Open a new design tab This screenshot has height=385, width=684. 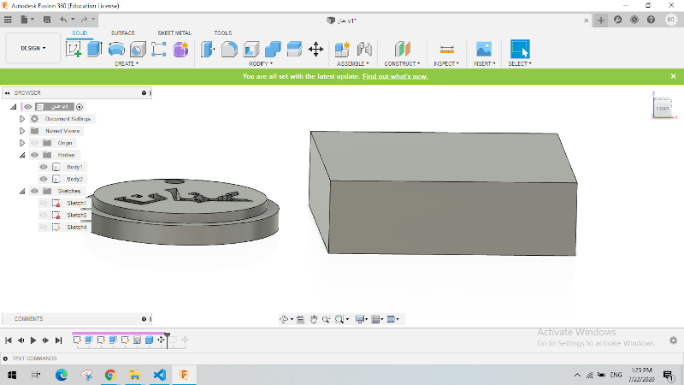601,20
